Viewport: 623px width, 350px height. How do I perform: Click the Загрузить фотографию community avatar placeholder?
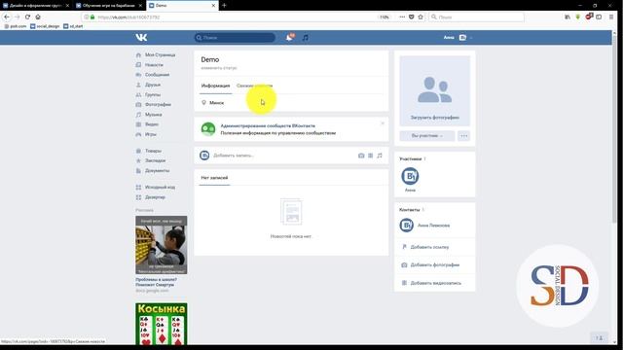[435, 90]
